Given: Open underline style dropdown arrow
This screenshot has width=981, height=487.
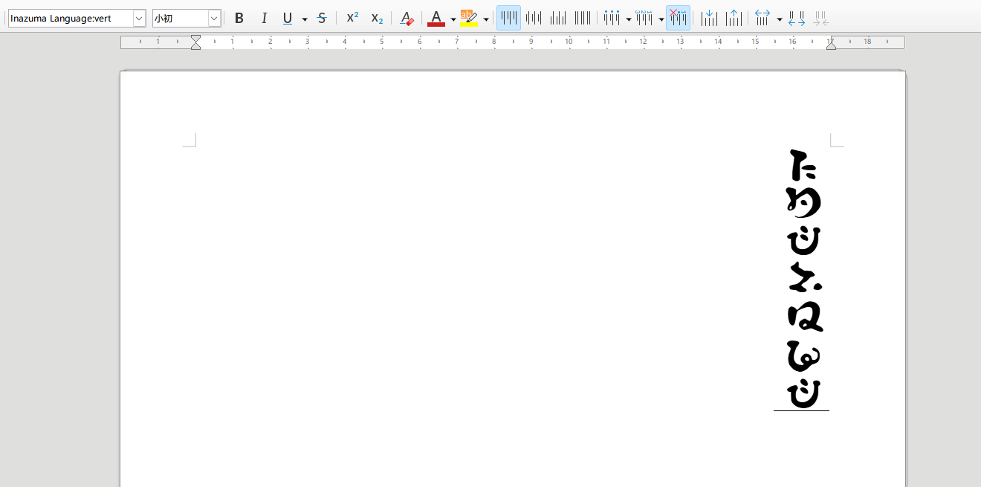Looking at the screenshot, I should click(x=304, y=19).
